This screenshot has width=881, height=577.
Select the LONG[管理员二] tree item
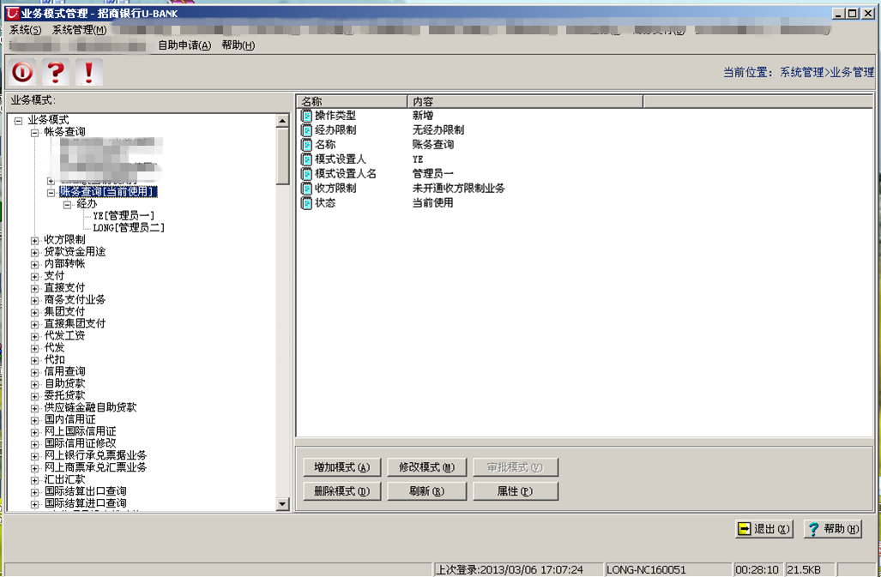tap(129, 228)
